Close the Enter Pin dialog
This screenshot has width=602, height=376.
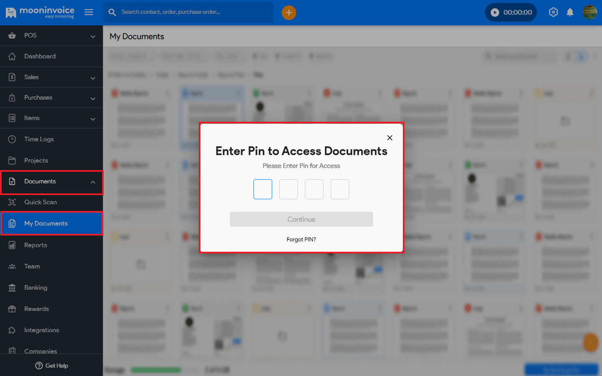(x=390, y=138)
